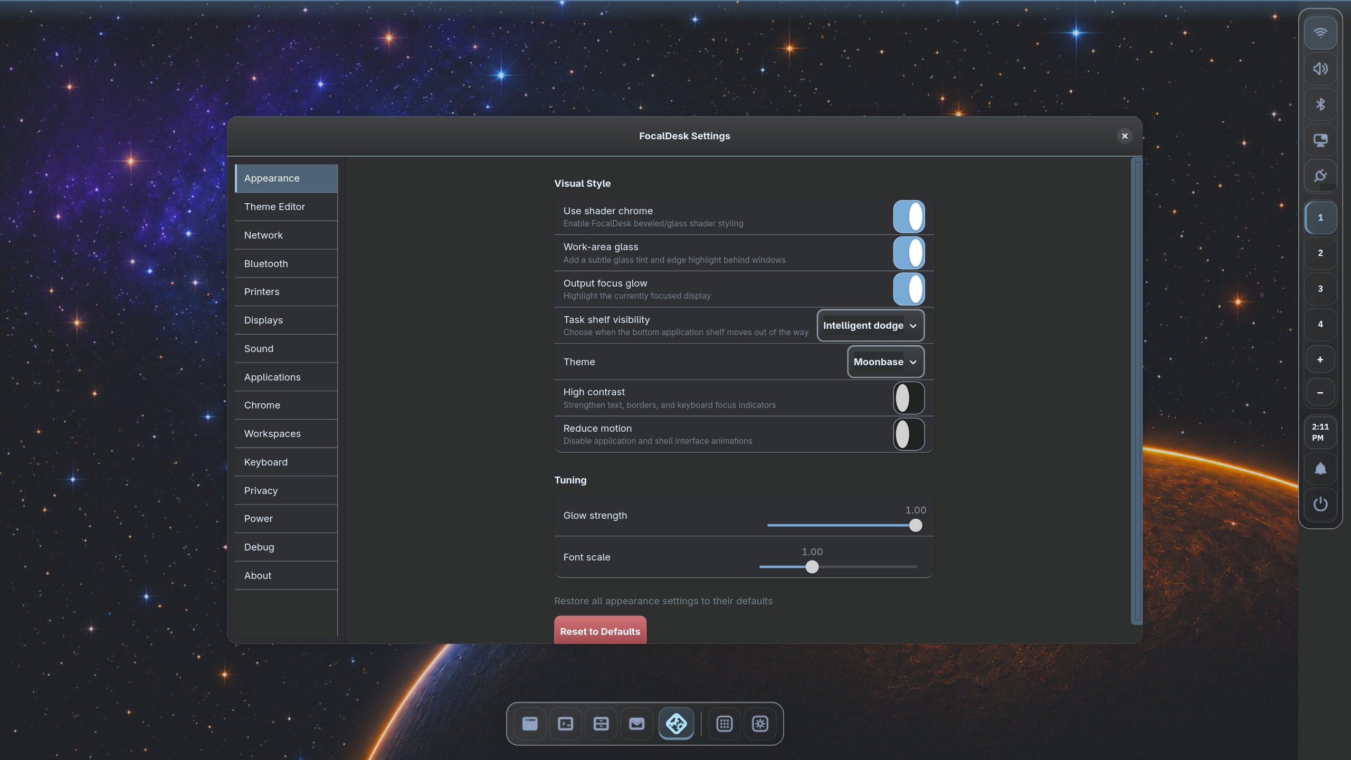Click the Visual Style heading

[582, 184]
